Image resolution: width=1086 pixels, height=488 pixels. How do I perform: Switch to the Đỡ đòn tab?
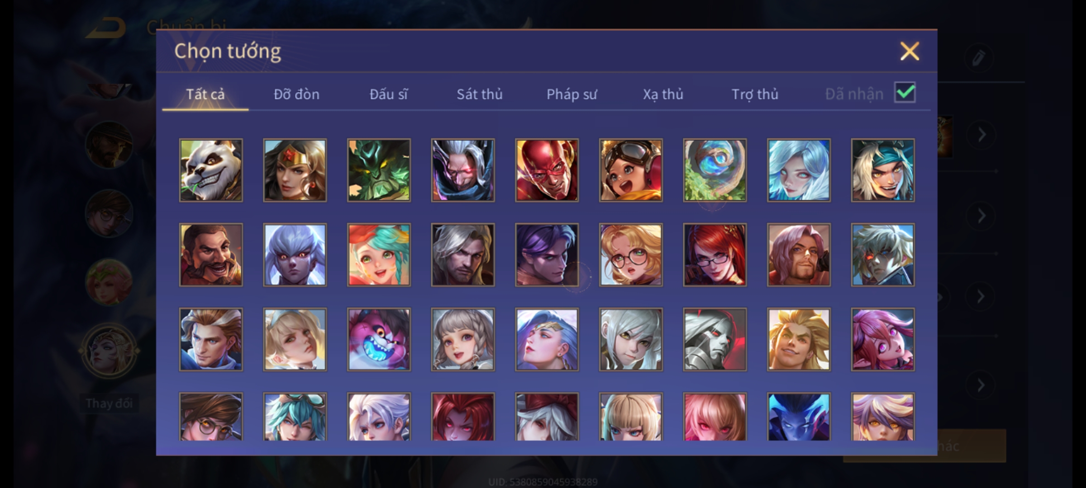click(296, 94)
